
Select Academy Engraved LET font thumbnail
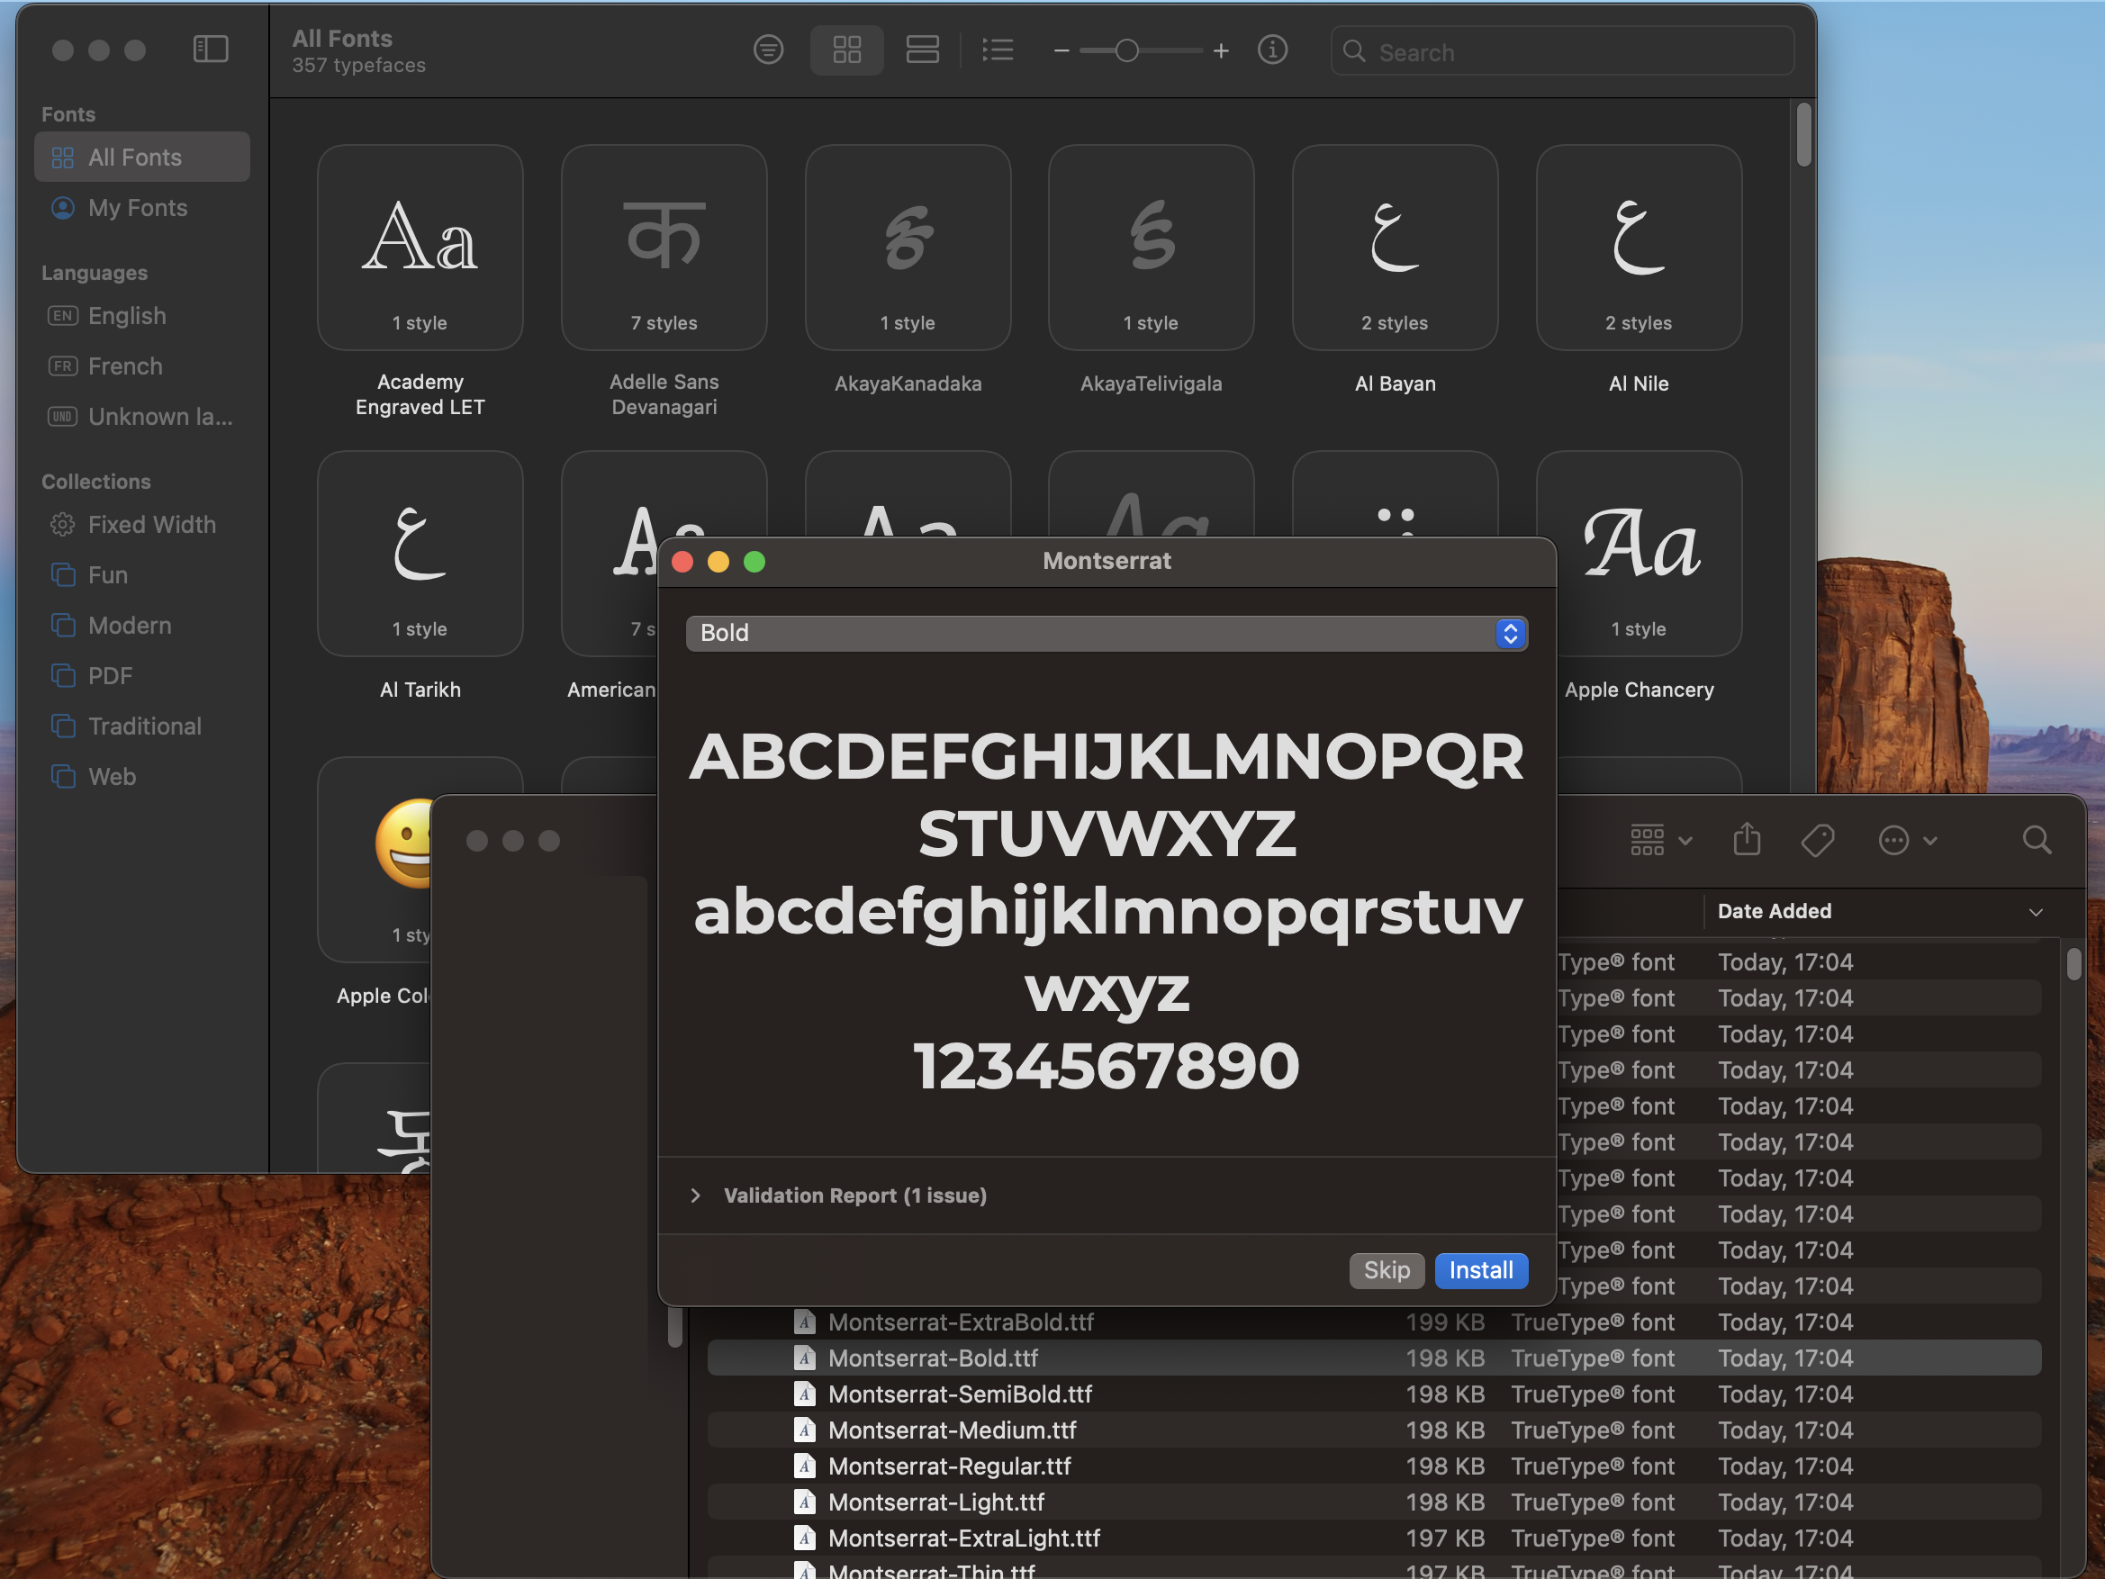(x=420, y=248)
